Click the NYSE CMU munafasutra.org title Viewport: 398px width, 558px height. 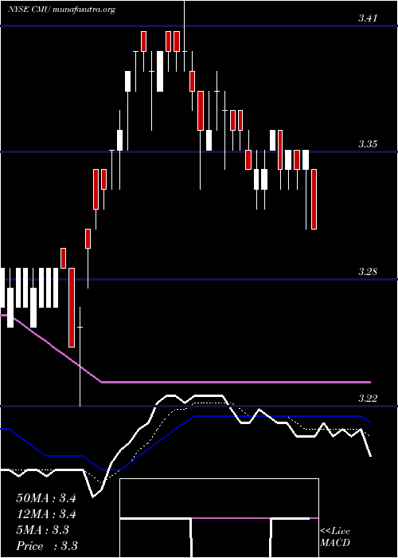pos(62,10)
